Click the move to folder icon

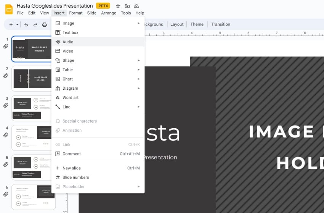[x=127, y=6]
